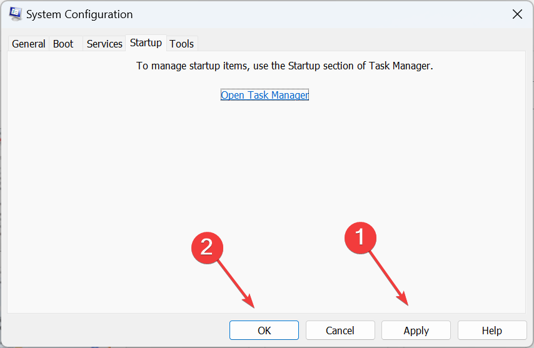534x348 pixels.
Task: Show the Tools tab
Action: [x=181, y=44]
